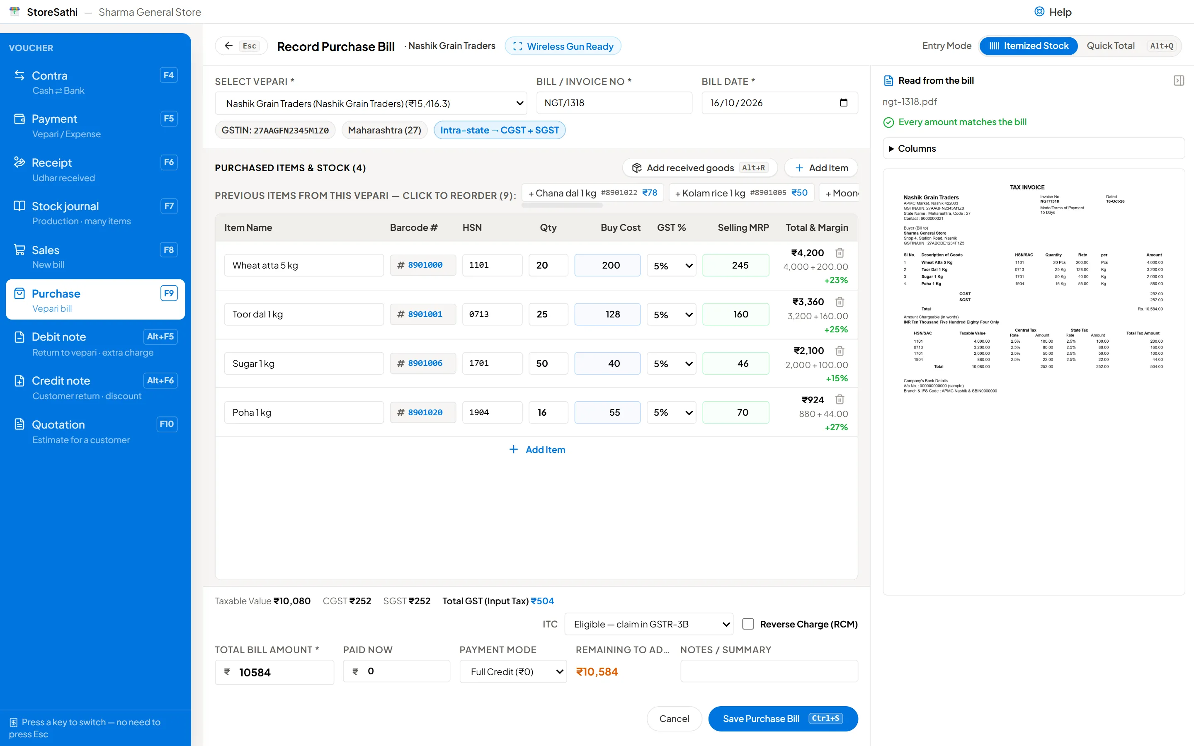Click the F9 shortcut badge on Purchase

click(x=168, y=293)
